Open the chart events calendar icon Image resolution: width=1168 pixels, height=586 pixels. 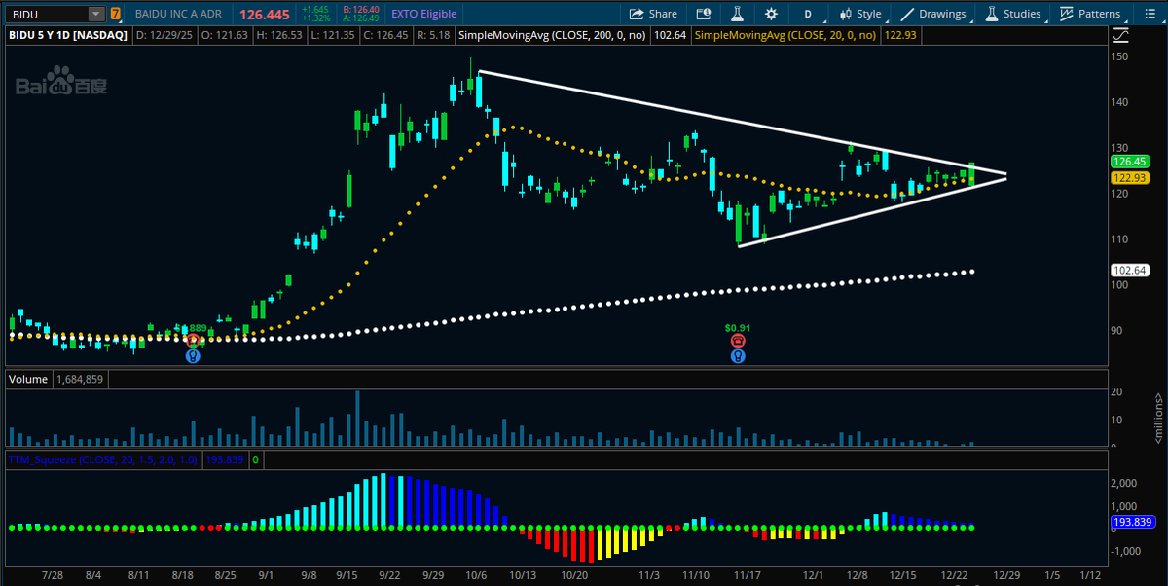point(704,14)
